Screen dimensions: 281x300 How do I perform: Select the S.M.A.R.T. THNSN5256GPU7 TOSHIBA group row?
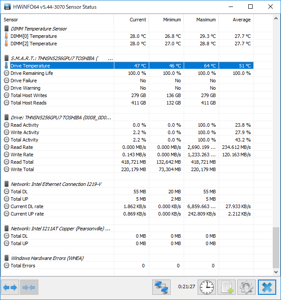tap(62, 58)
